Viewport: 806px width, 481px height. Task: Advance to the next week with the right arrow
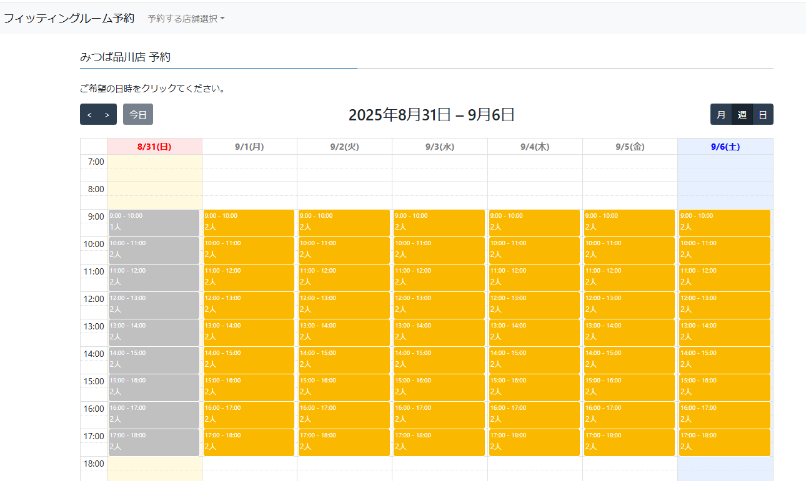pyautogui.click(x=107, y=115)
